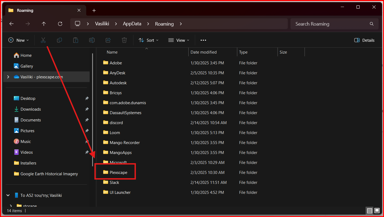Click AppData breadcrumb in address bar

tap(132, 24)
